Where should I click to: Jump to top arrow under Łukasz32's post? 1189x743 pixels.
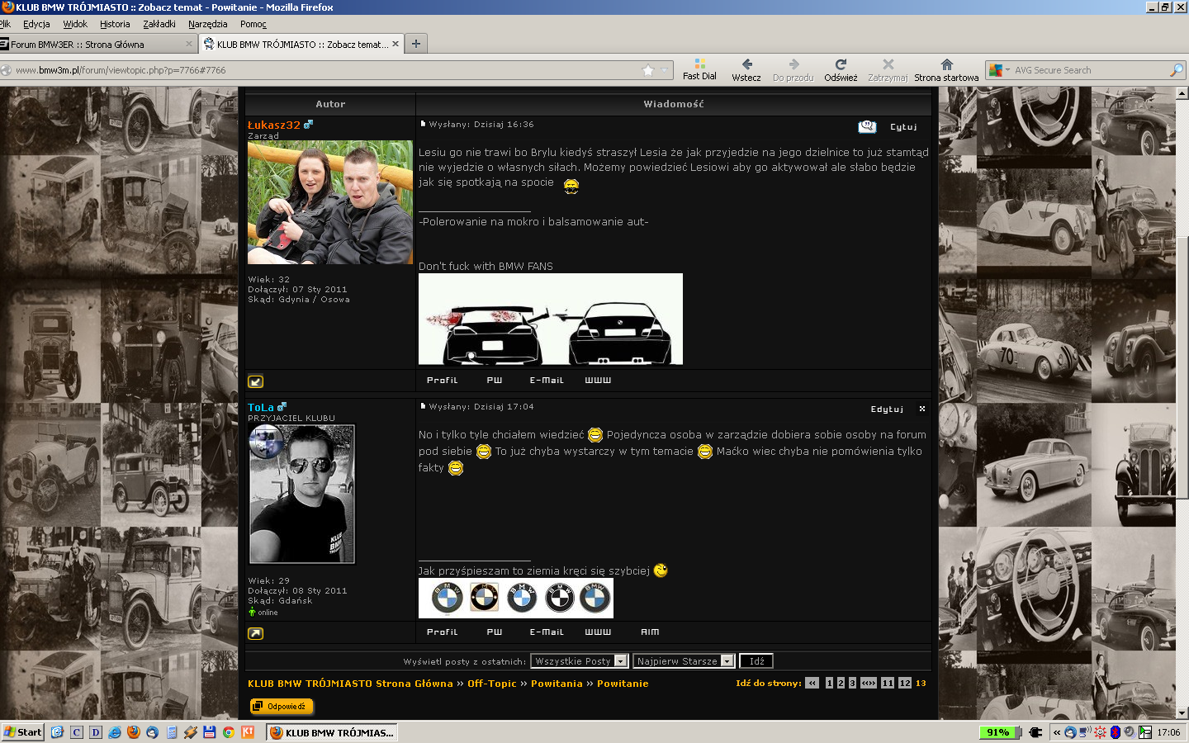click(x=256, y=381)
